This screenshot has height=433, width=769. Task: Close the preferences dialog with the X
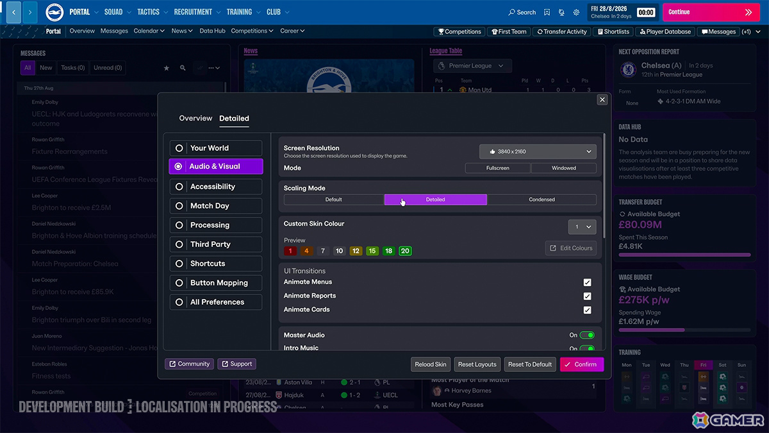pyautogui.click(x=602, y=99)
